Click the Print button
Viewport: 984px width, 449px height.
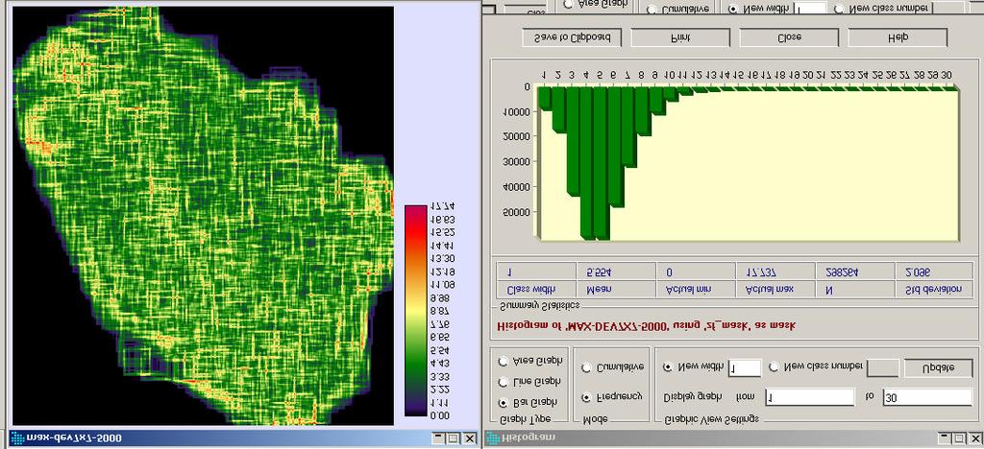680,37
